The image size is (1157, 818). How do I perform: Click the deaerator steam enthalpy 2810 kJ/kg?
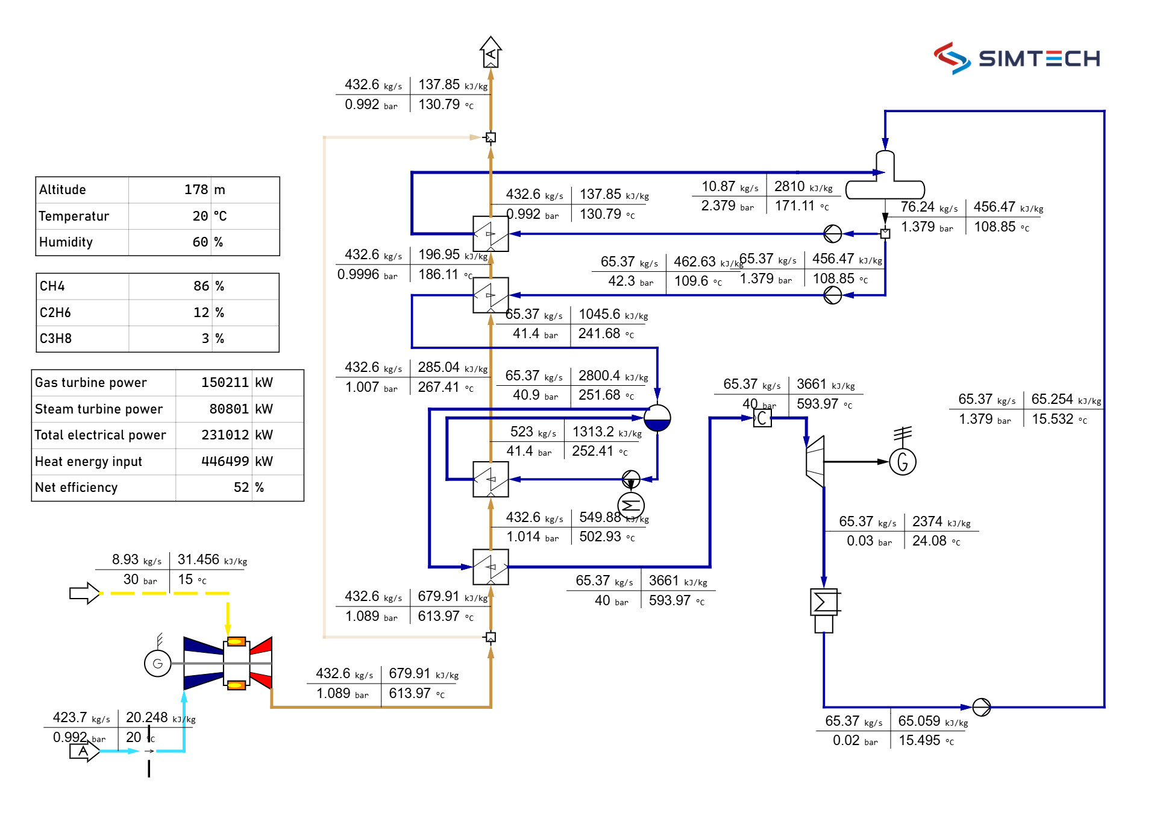point(803,187)
